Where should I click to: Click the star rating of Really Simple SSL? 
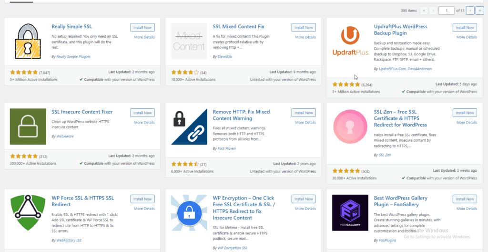[24, 73]
